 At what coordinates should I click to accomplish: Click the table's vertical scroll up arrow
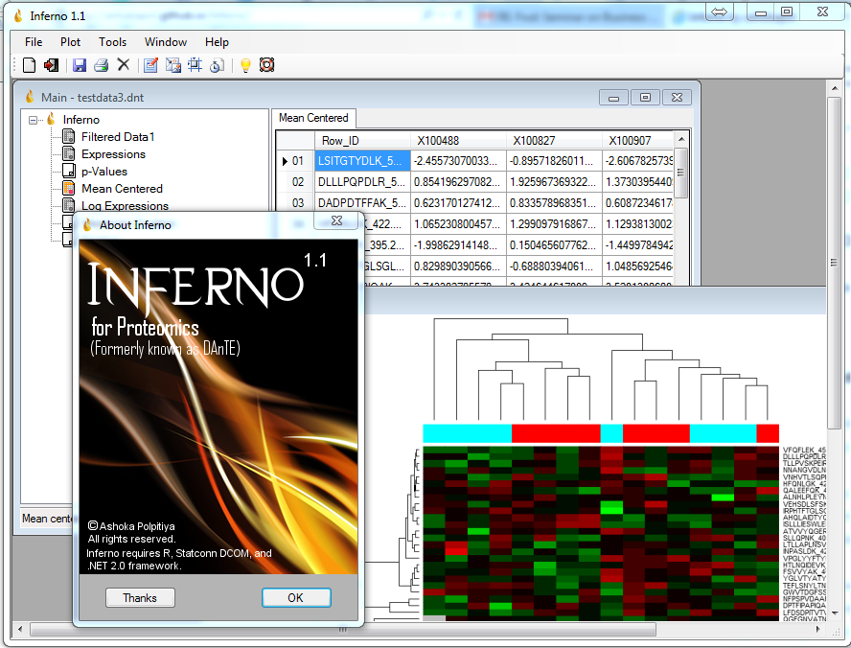pos(681,140)
